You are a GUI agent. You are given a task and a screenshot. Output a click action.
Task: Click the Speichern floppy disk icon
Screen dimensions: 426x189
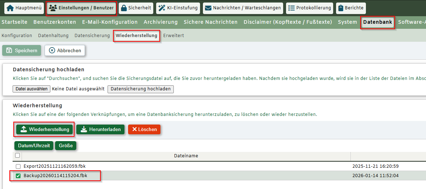tap(9, 50)
